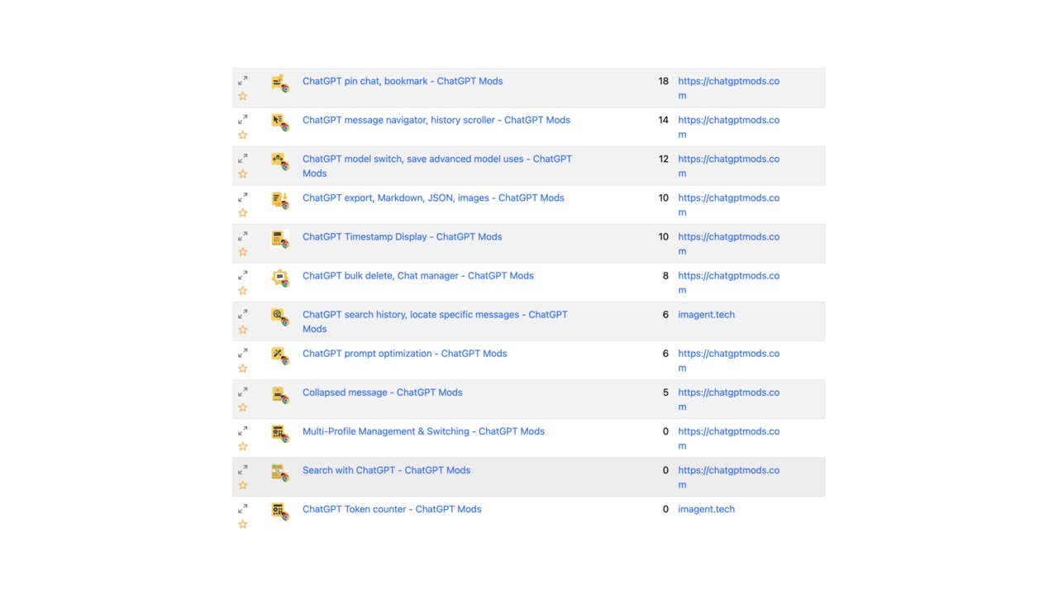
Task: Click the search history extension icon
Action: [280, 316]
